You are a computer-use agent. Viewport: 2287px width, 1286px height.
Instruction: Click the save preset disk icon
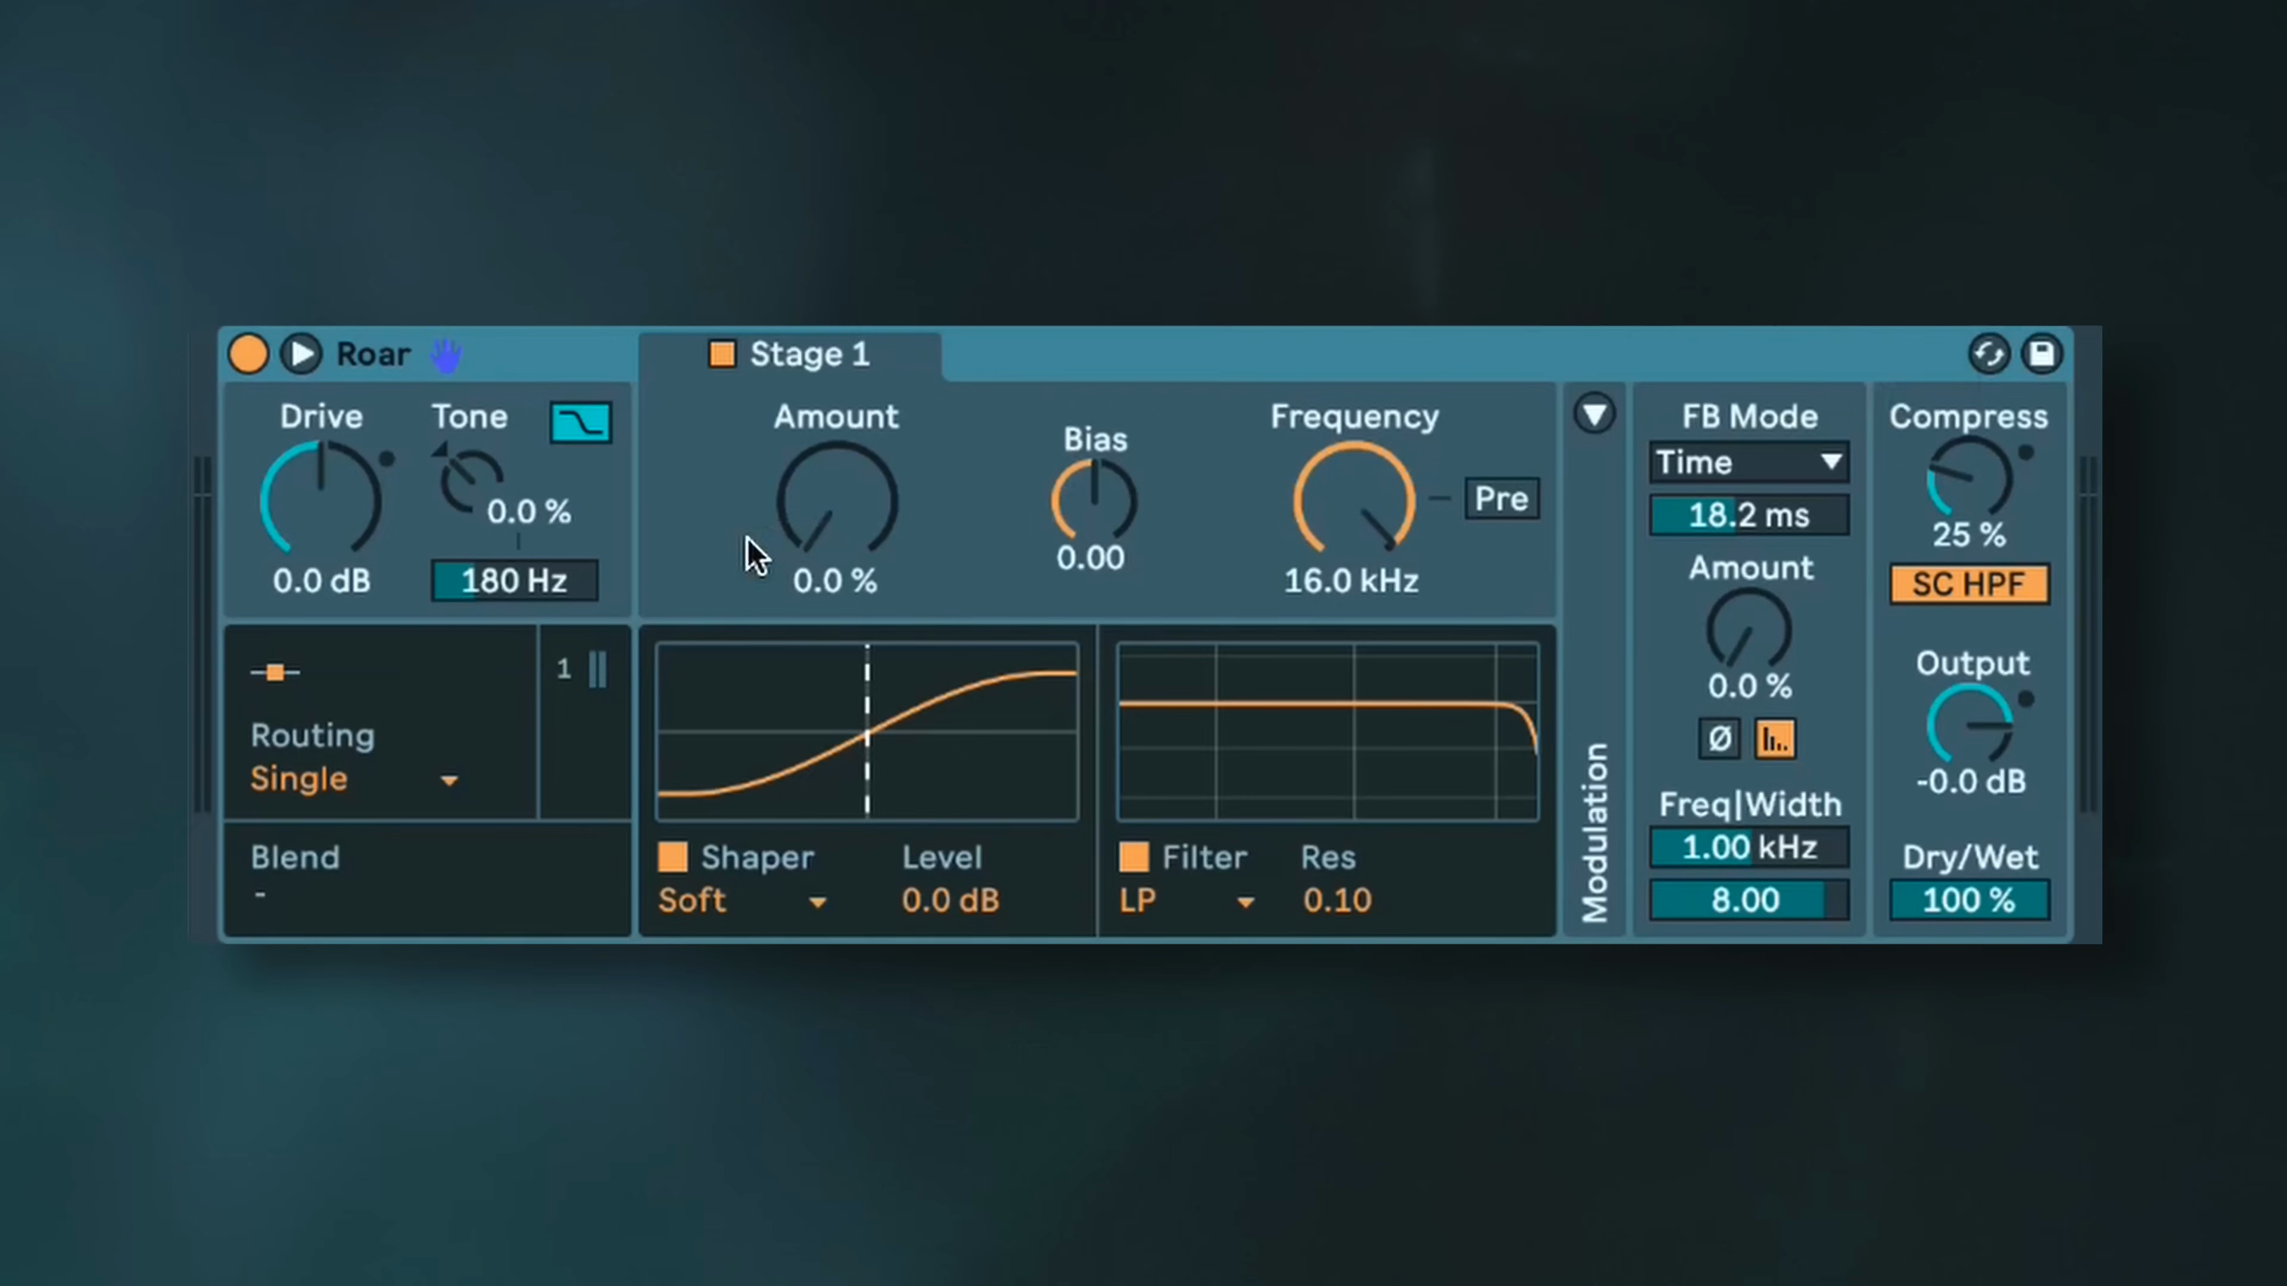click(x=2042, y=354)
